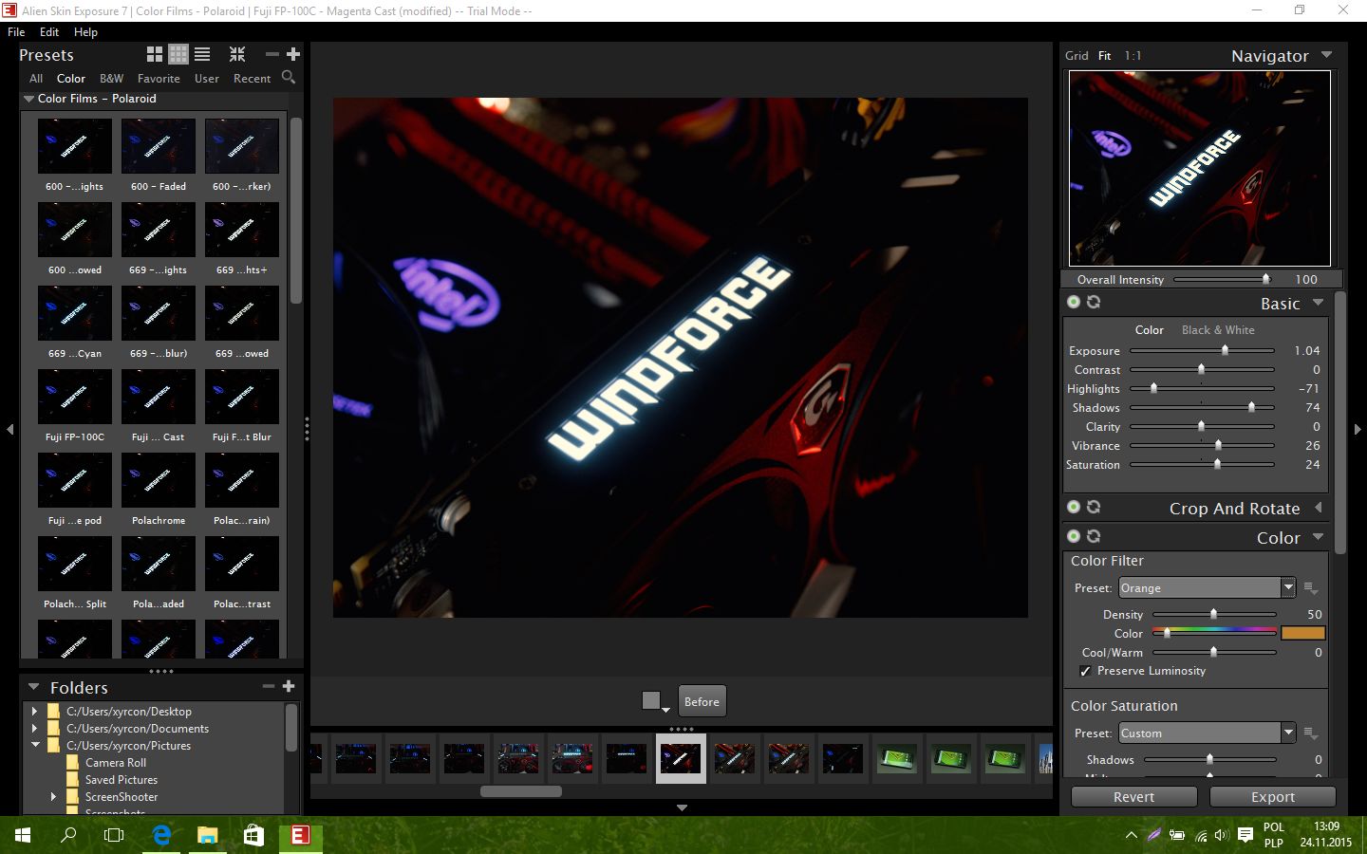This screenshot has height=854, width=1367.
Task: Open the Help menu
Action: (85, 31)
